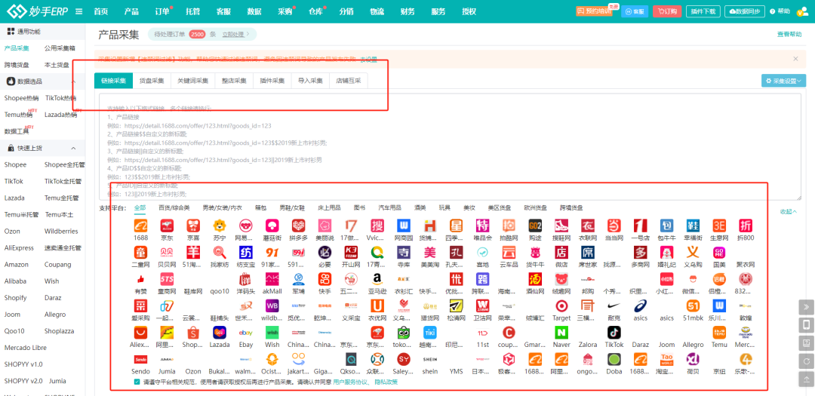Screen dimensions: 815x396
Task: Open the 订单 top menu
Action: click(x=162, y=11)
